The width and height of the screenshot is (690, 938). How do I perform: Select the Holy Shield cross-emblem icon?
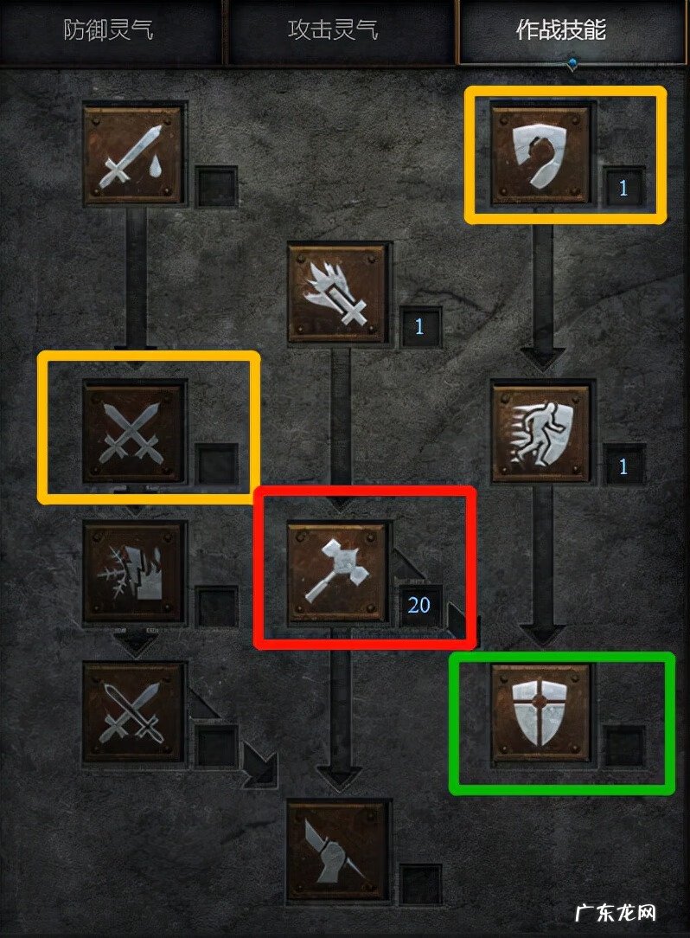540,712
